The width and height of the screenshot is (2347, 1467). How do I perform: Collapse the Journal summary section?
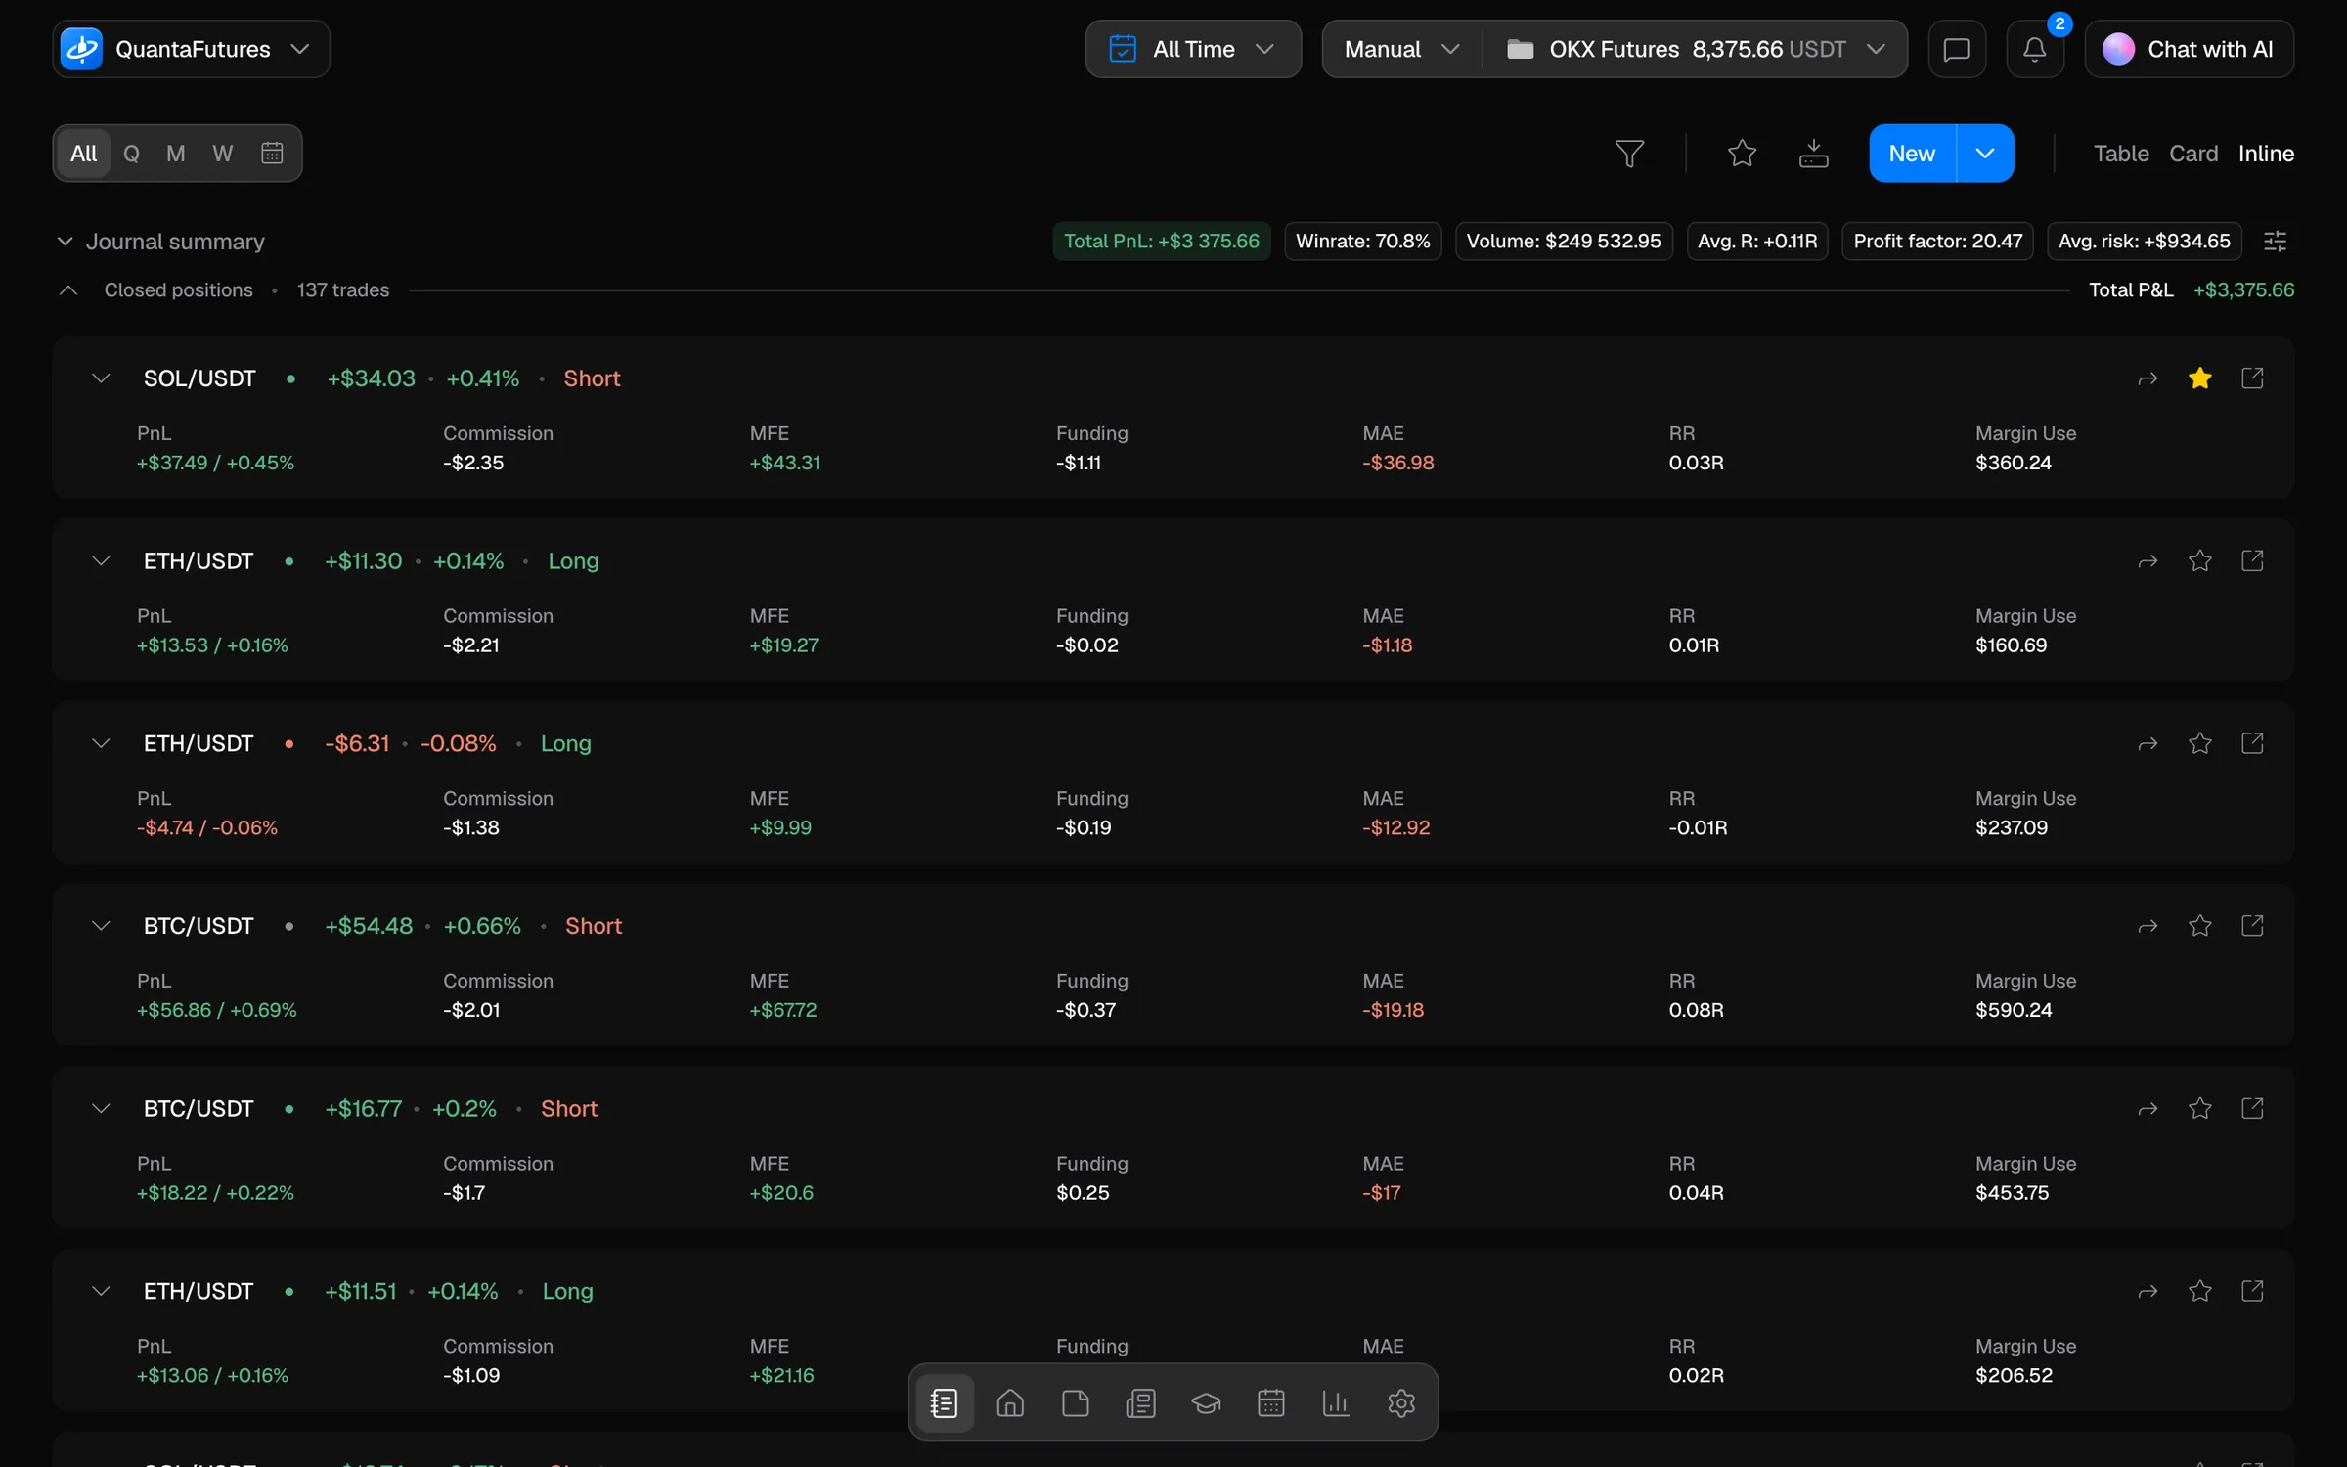pyautogui.click(x=65, y=241)
